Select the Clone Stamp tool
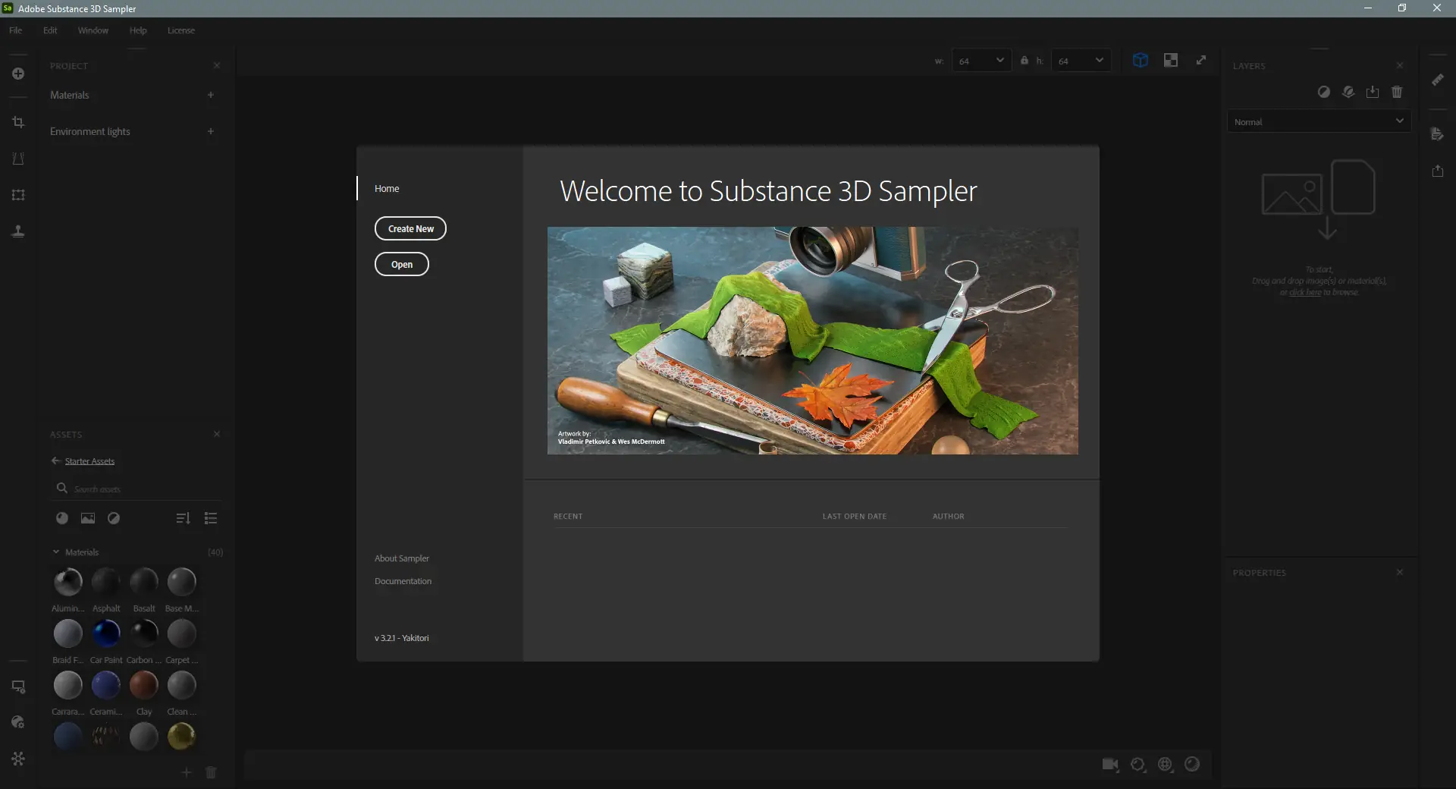1456x789 pixels. [x=18, y=231]
